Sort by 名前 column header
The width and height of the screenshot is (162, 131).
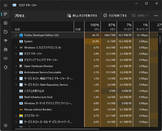pyautogui.click(x=42, y=26)
